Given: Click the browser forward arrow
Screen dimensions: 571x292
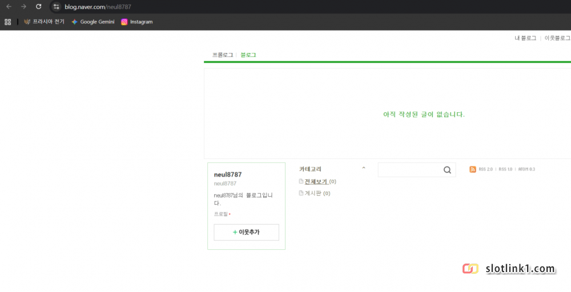Looking at the screenshot, I should (x=23, y=6).
